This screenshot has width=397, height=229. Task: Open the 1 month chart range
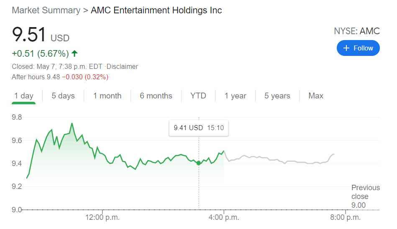click(x=107, y=96)
